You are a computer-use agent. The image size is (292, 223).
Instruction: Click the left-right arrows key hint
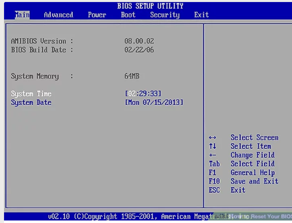[213, 138]
